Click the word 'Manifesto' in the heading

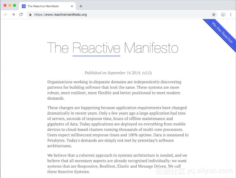point(151,48)
